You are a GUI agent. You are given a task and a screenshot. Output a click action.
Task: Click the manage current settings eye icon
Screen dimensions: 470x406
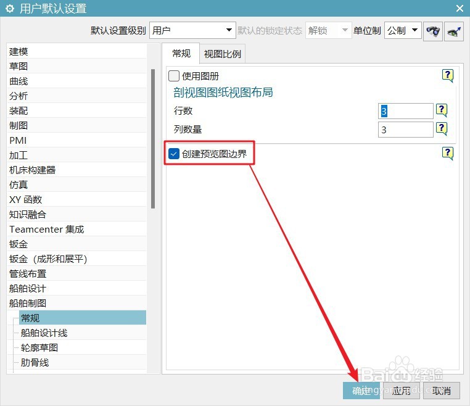(x=454, y=31)
